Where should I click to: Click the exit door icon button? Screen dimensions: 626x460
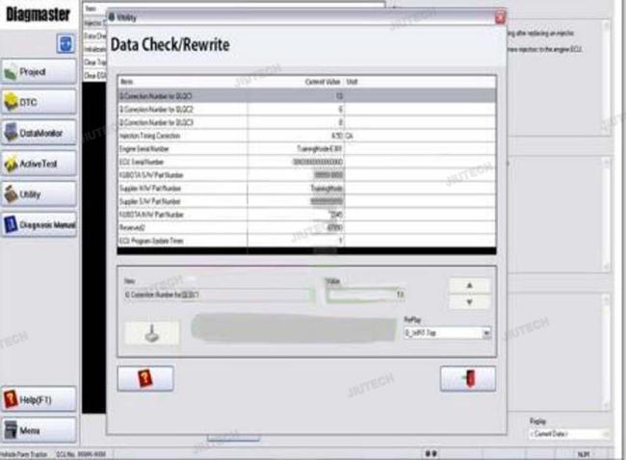tap(467, 378)
